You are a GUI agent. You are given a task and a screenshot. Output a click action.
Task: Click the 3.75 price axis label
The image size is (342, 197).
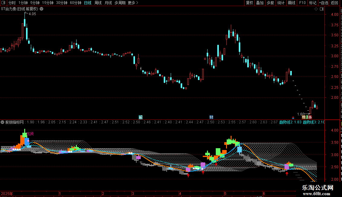click(334, 25)
